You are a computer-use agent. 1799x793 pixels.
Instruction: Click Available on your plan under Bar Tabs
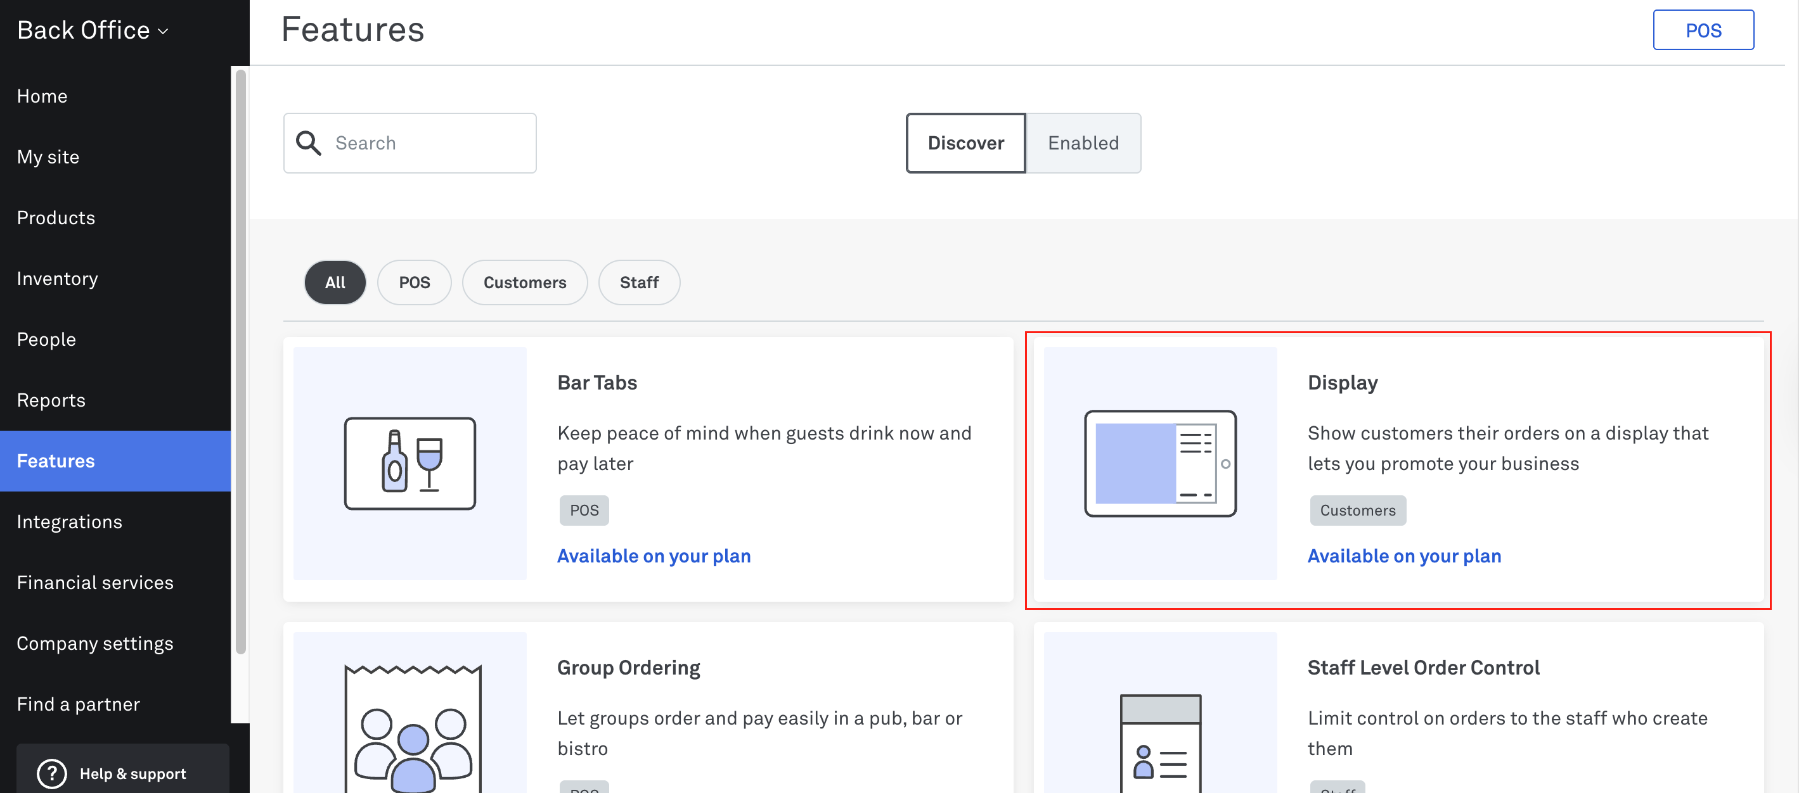point(654,555)
